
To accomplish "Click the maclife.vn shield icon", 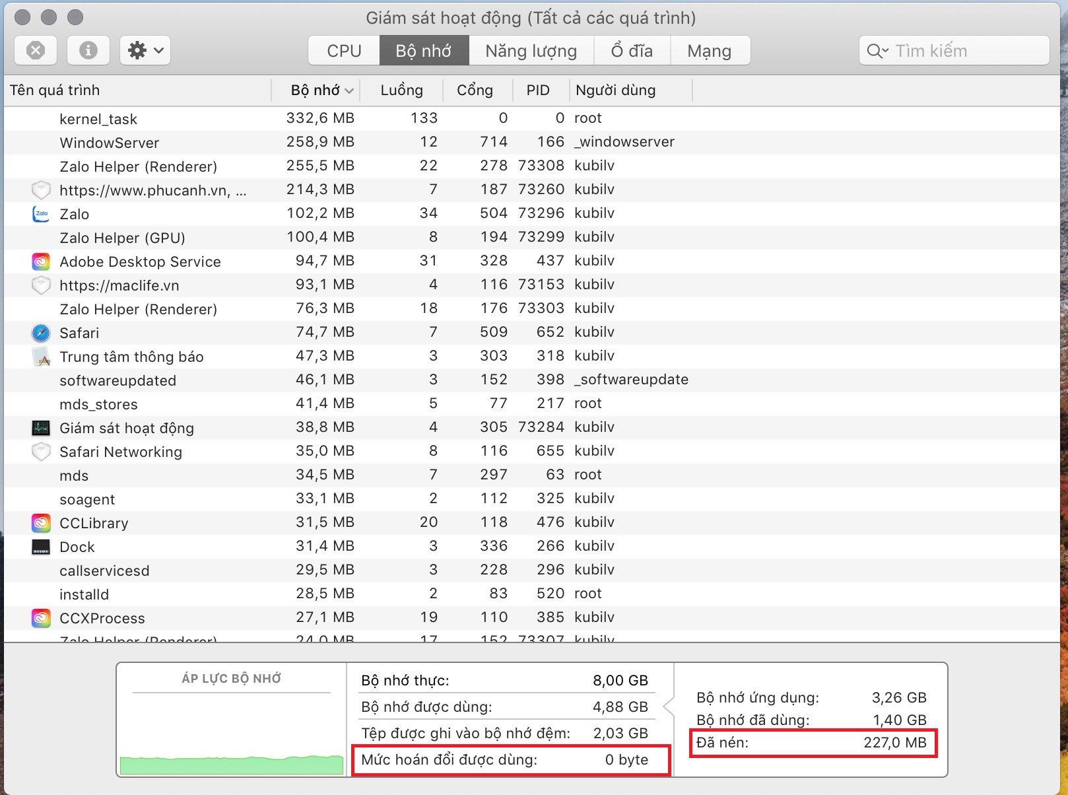I will pos(41,285).
